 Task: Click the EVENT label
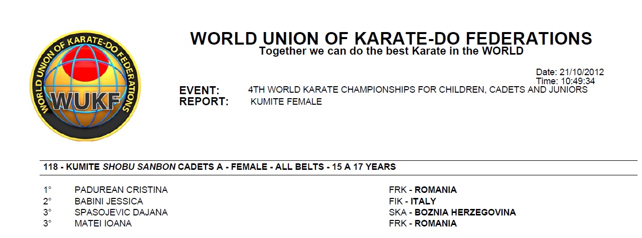tap(199, 91)
